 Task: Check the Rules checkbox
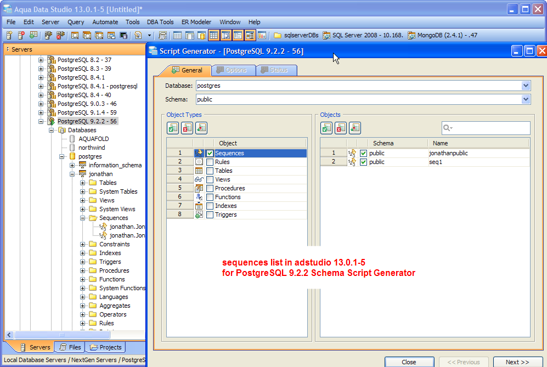[210, 162]
